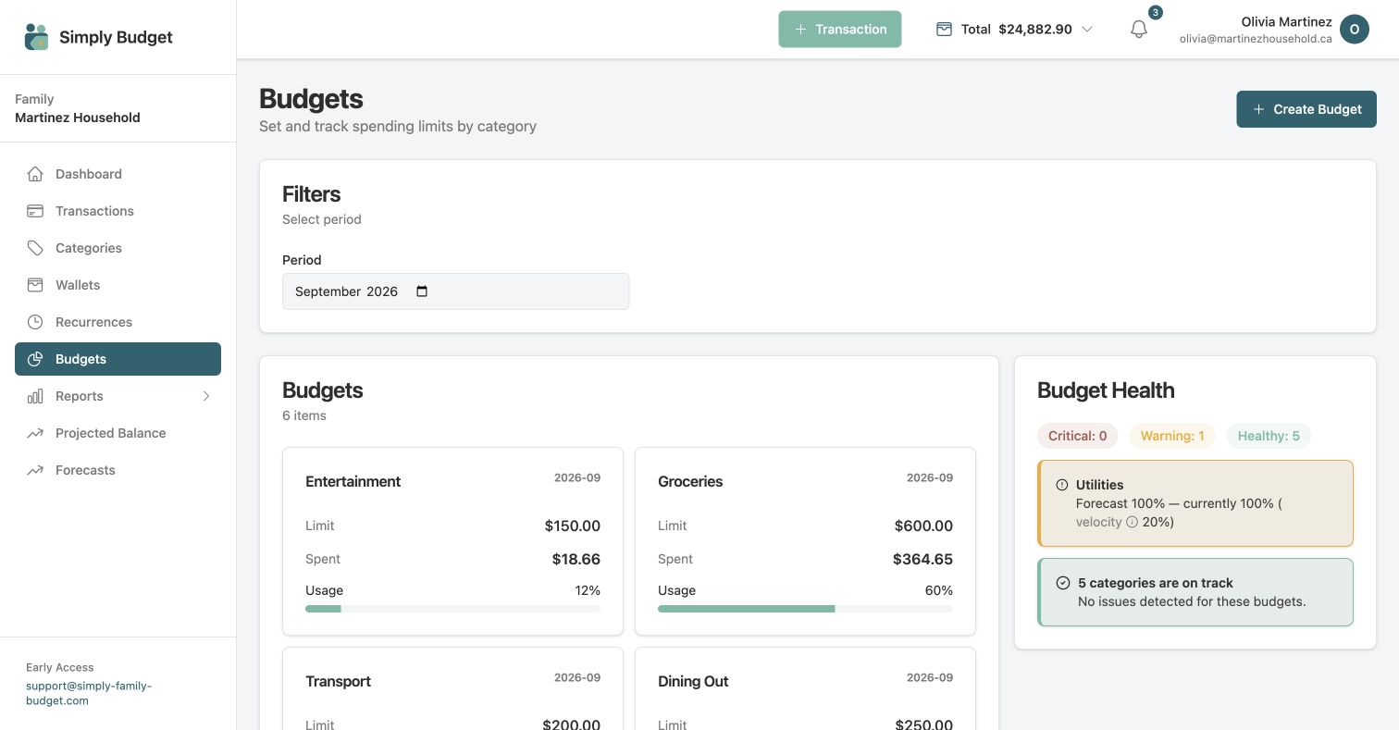Click the Forecasts trend icon
1399x730 pixels.
[x=35, y=470]
